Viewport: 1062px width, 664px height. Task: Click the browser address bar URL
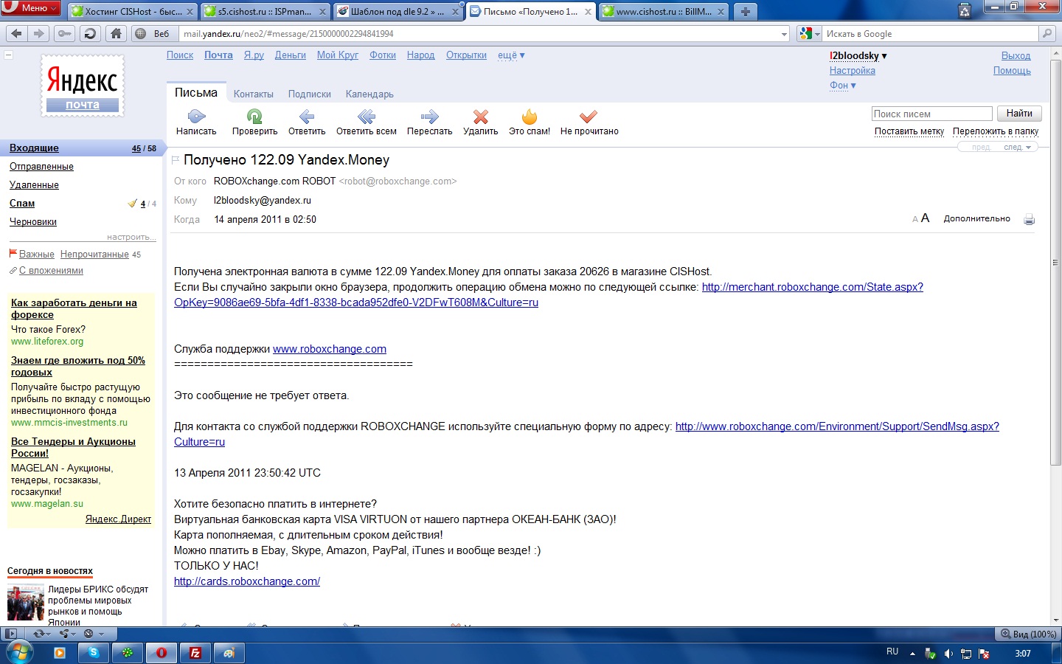479,34
